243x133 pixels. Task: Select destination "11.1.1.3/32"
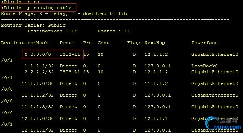click(38, 107)
